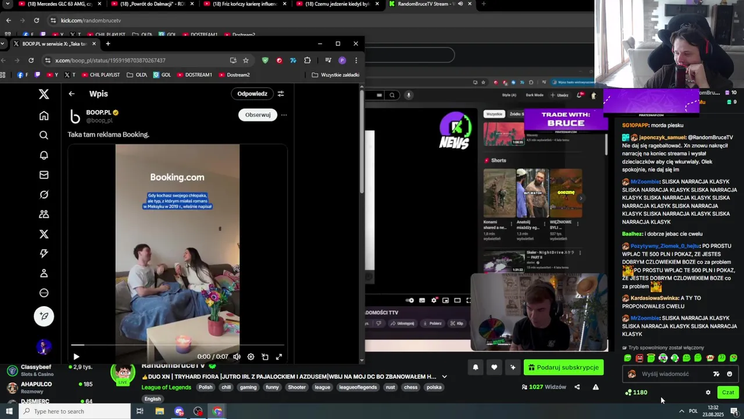Open tab search dropdown in X window
744x419 pixels.
click(3, 44)
